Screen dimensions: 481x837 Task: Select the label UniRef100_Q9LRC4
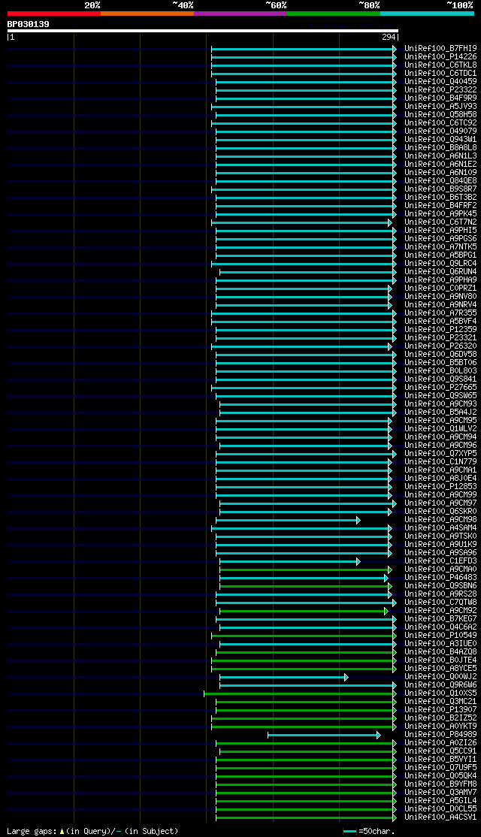(440, 264)
